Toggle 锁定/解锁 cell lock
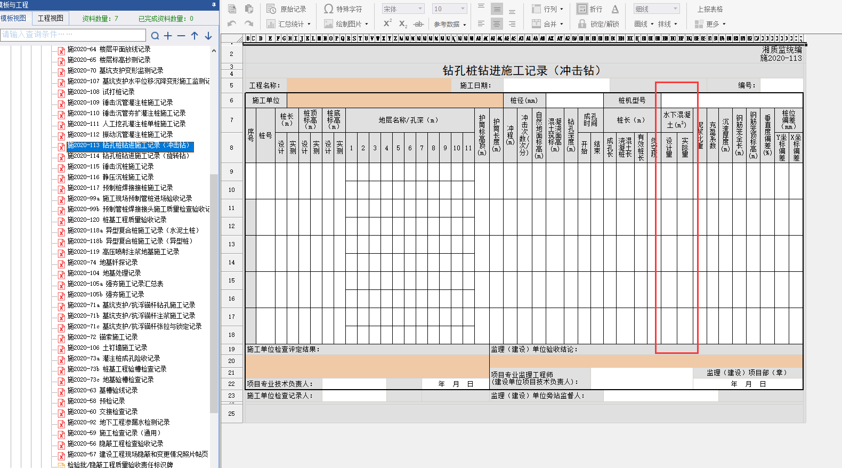The image size is (842, 468). (x=599, y=24)
